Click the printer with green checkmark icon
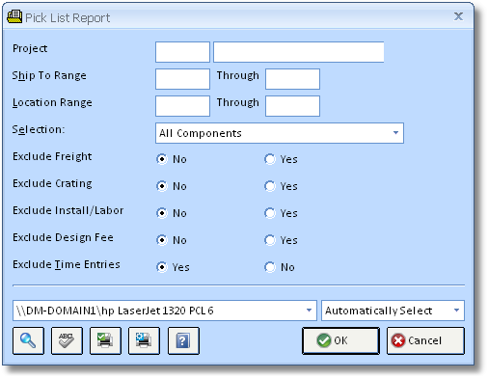The image size is (488, 379). point(105,340)
